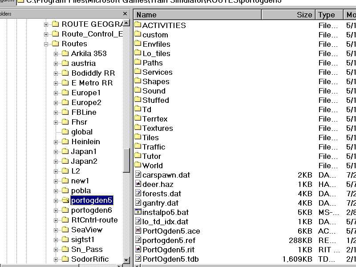Viewport: 356px width, 267px height.
Task: Collapse the Routes tree node
Action: tap(46, 44)
